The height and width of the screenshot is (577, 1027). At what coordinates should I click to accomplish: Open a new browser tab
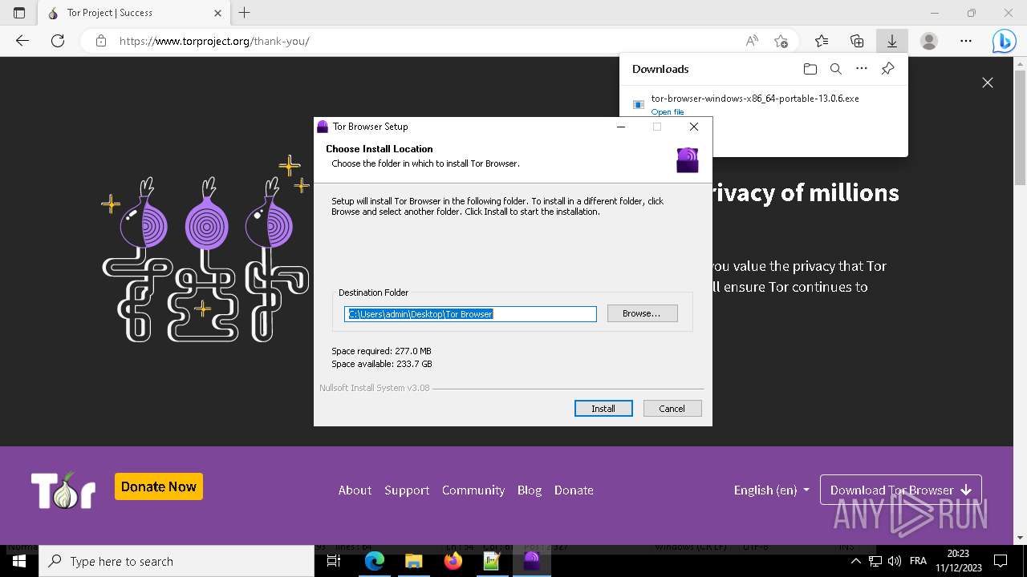pos(245,13)
